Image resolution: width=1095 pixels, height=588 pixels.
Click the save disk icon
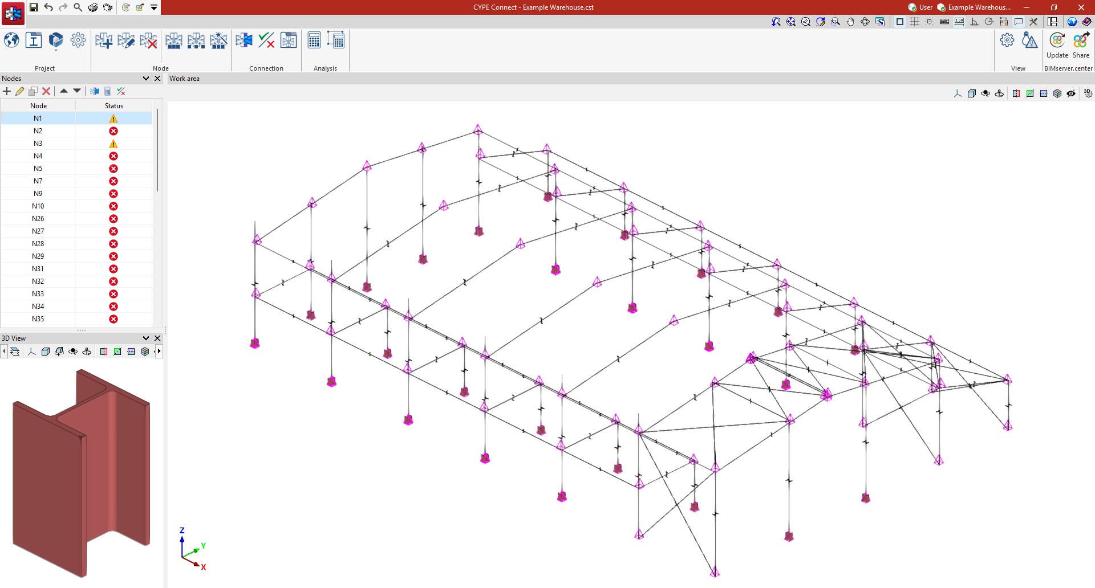[34, 7]
